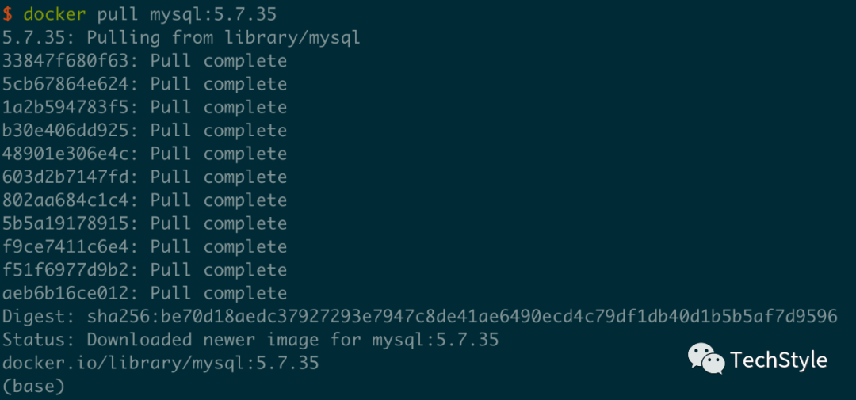Click the mysql:5.7.35 argument in the command
The image size is (856, 400).
point(218,14)
